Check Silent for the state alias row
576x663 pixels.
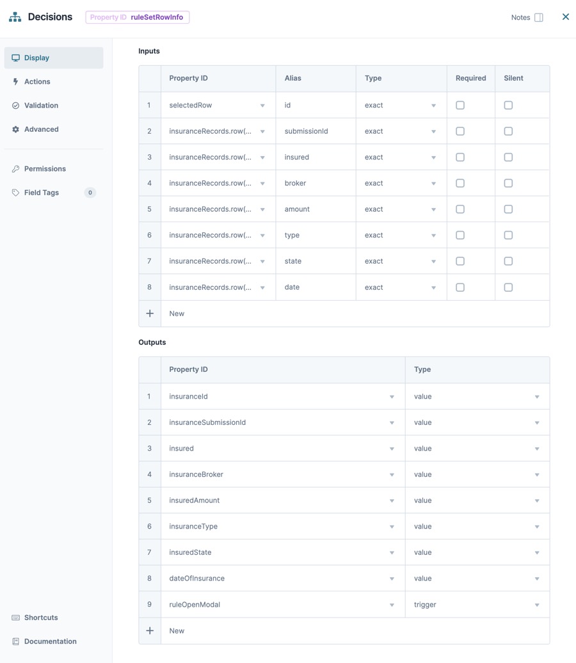tap(508, 261)
